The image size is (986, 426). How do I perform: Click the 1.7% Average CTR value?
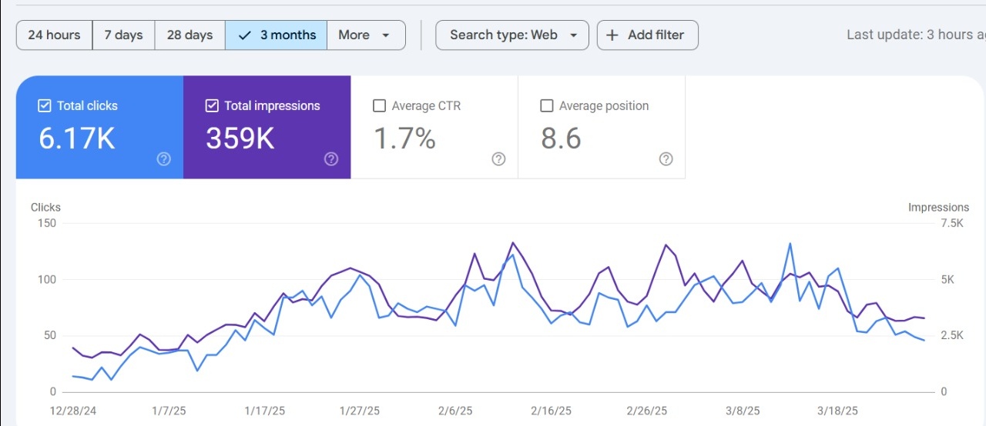pyautogui.click(x=404, y=138)
